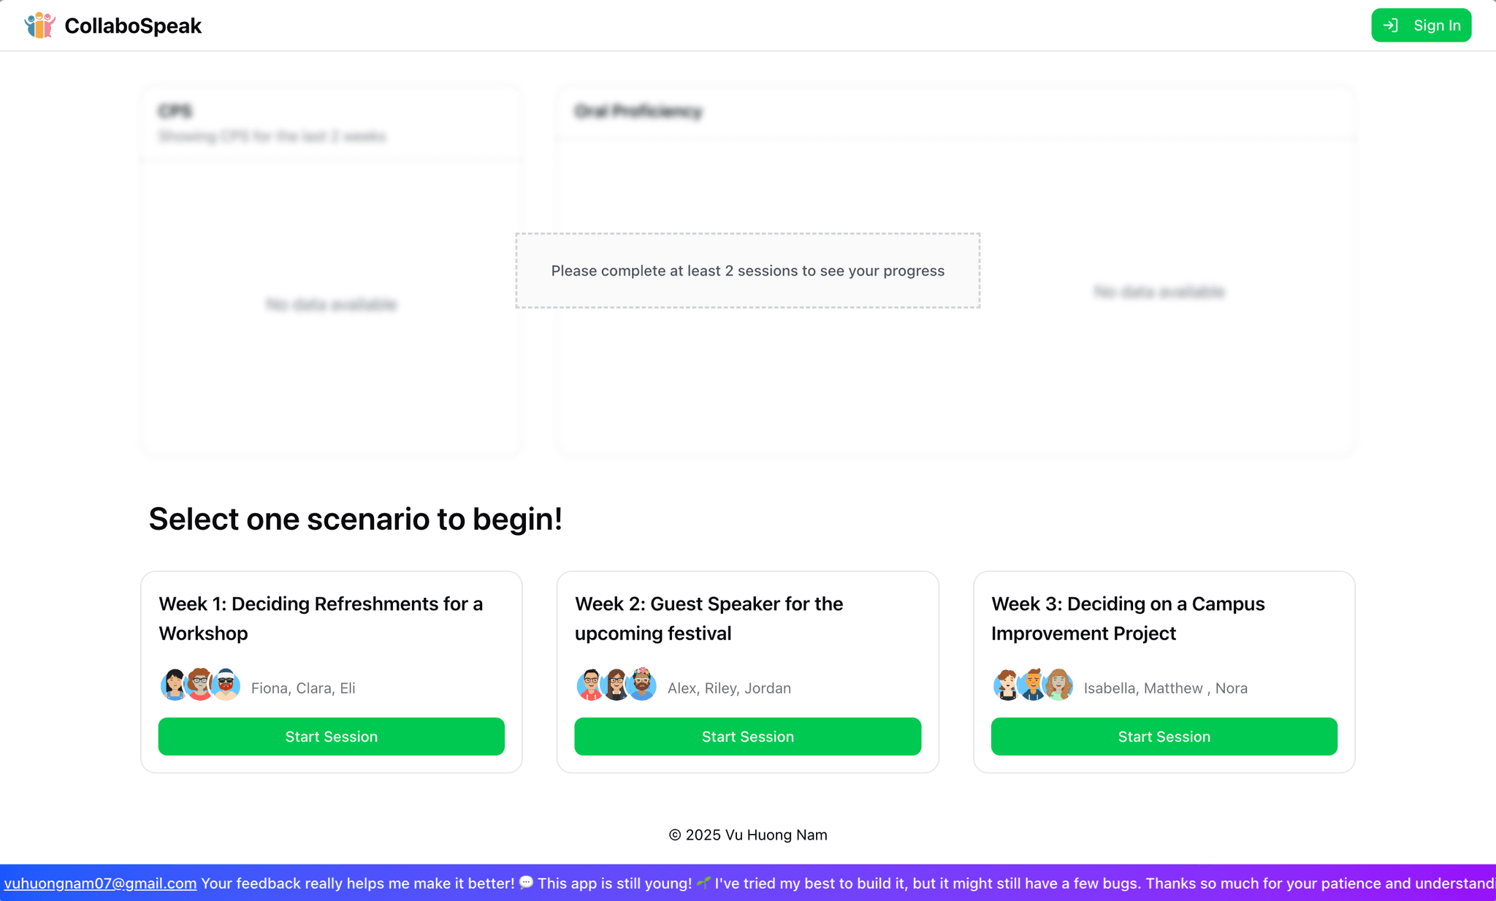
Task: Click Clara's avatar with glasses
Action: (x=199, y=685)
